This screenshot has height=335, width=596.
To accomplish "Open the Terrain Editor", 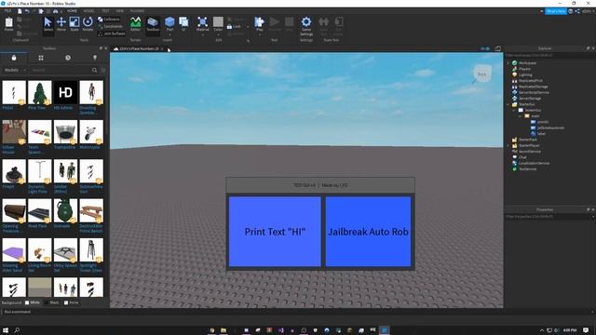I will click(135, 24).
